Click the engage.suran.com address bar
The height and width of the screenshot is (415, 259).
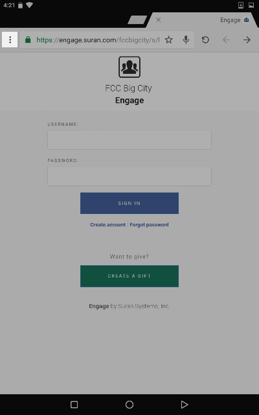98,40
